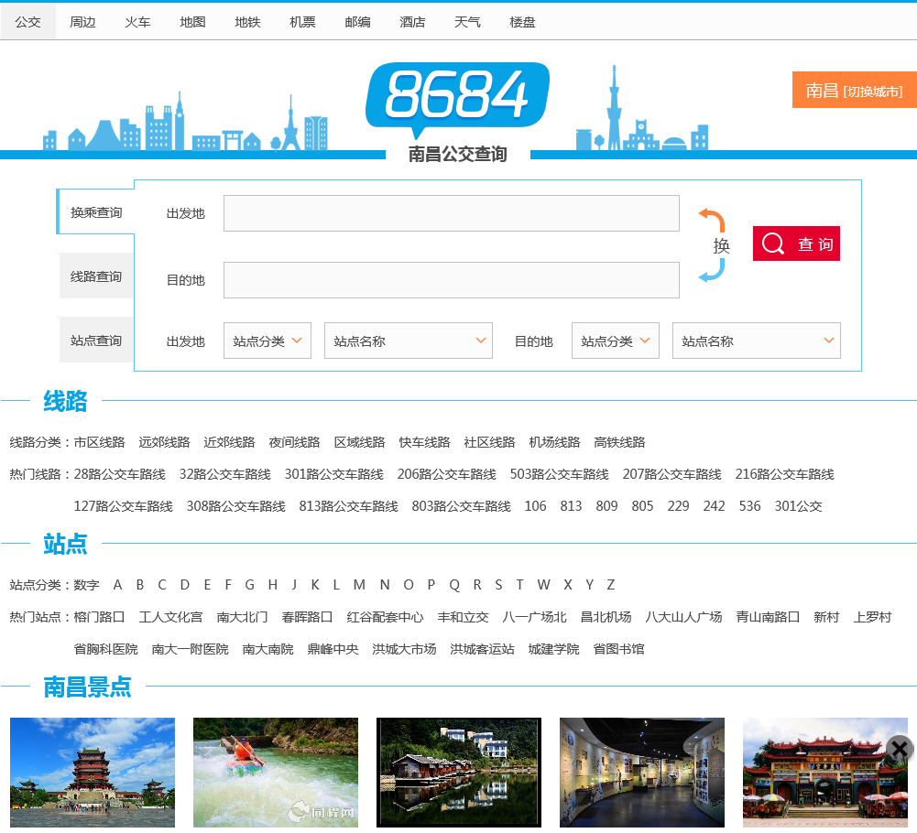Select station letter Z
Image resolution: width=917 pixels, height=833 pixels.
tap(610, 585)
